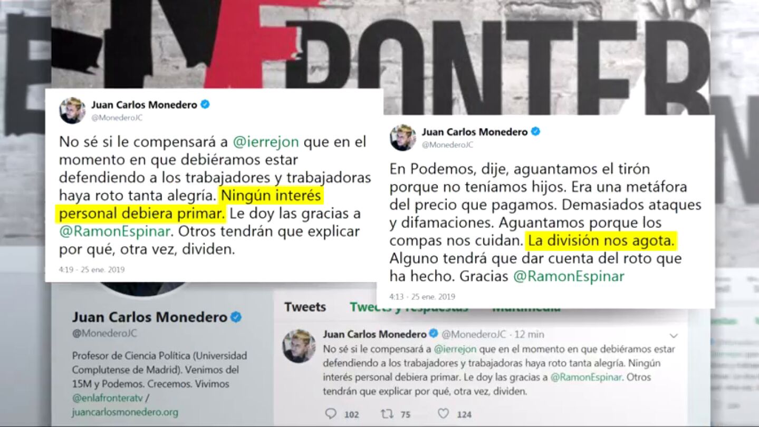The height and width of the screenshot is (427, 759).
Task: Click the avatar in the timeline tweet
Action: click(299, 346)
